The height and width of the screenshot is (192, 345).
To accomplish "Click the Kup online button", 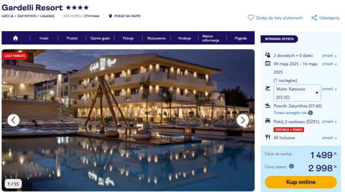I will coord(301,182).
